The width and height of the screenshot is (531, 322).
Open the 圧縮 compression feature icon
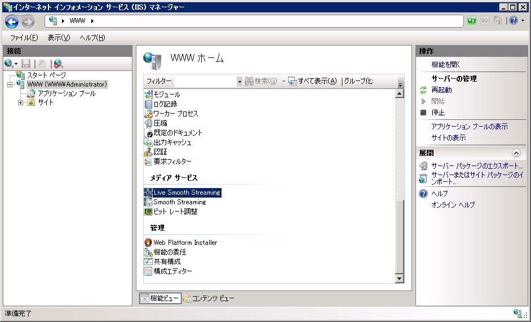[148, 123]
